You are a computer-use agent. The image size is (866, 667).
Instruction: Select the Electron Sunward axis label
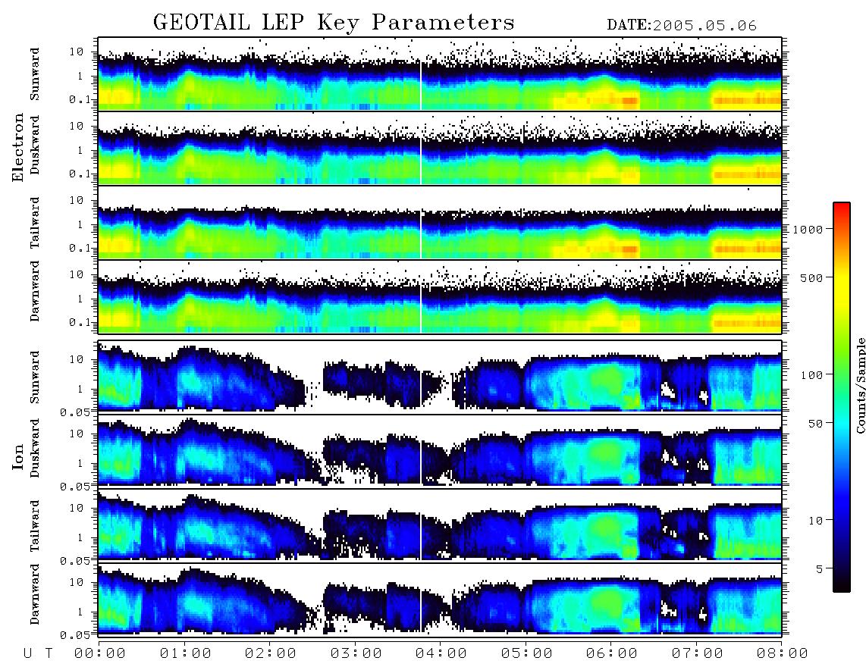(x=35, y=74)
